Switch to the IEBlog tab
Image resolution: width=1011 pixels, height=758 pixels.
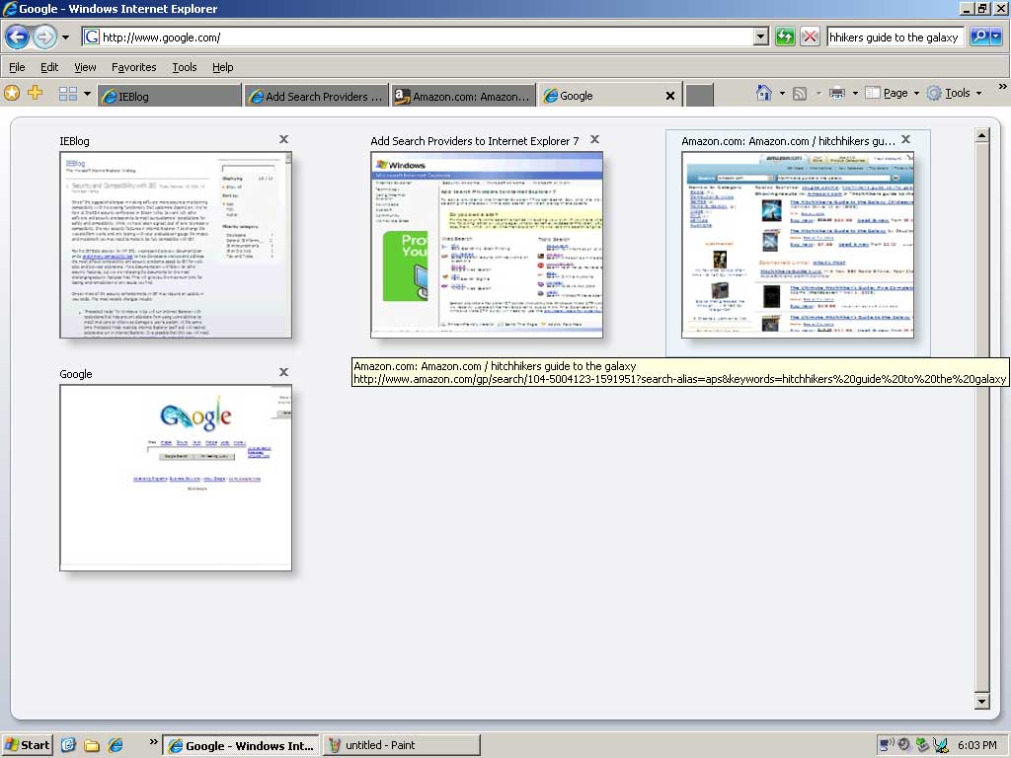coord(170,96)
